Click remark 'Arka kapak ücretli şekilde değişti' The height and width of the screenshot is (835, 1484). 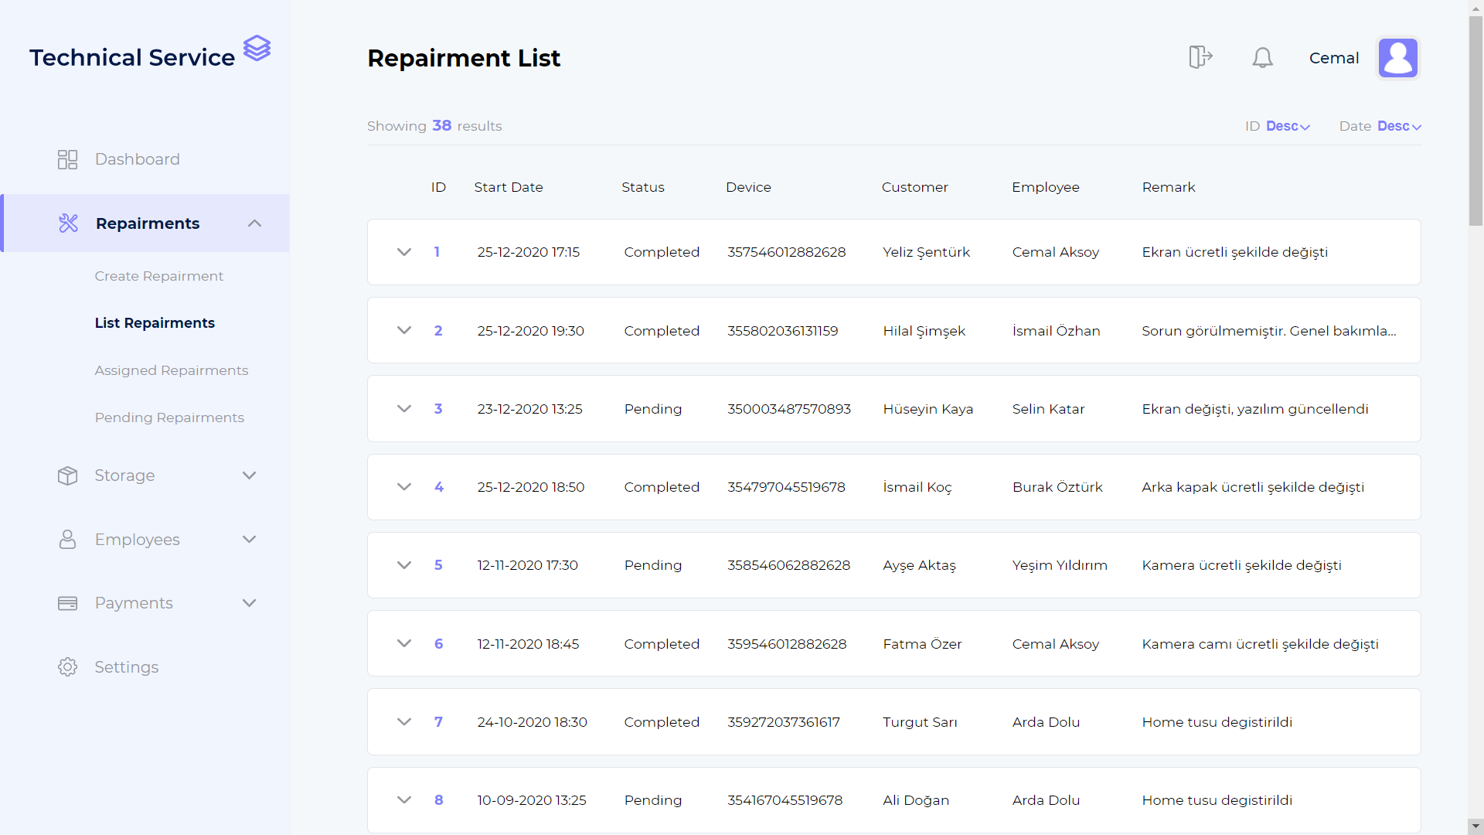pyautogui.click(x=1253, y=487)
